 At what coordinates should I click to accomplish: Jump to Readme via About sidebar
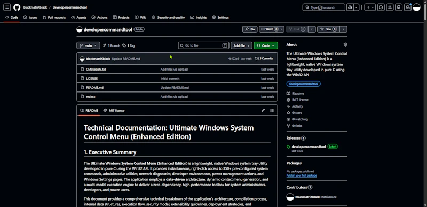click(x=295, y=94)
